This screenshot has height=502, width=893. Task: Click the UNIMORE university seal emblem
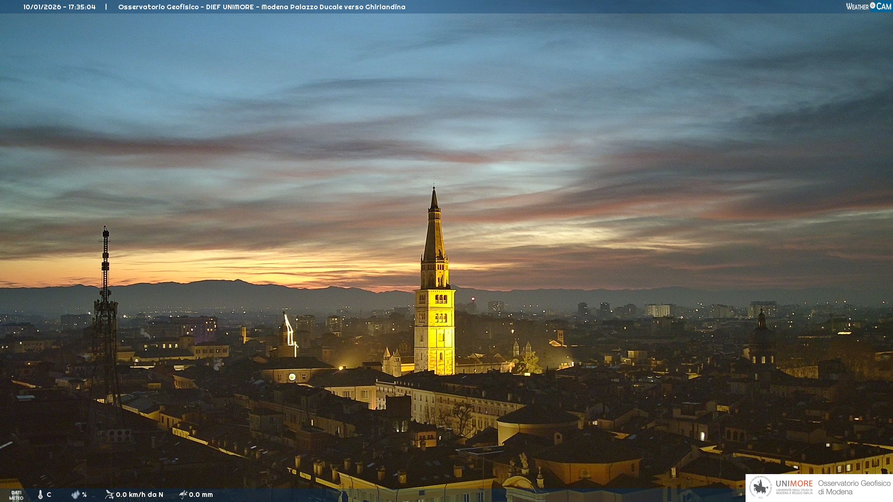(x=760, y=488)
